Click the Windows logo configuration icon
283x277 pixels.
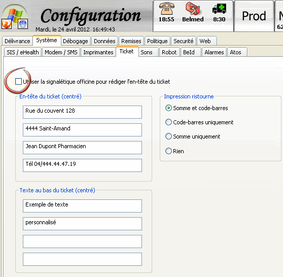[x=16, y=15]
